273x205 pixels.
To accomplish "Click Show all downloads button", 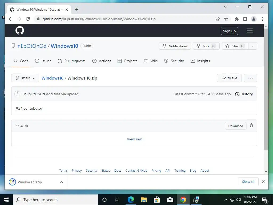I will (x=248, y=182).
